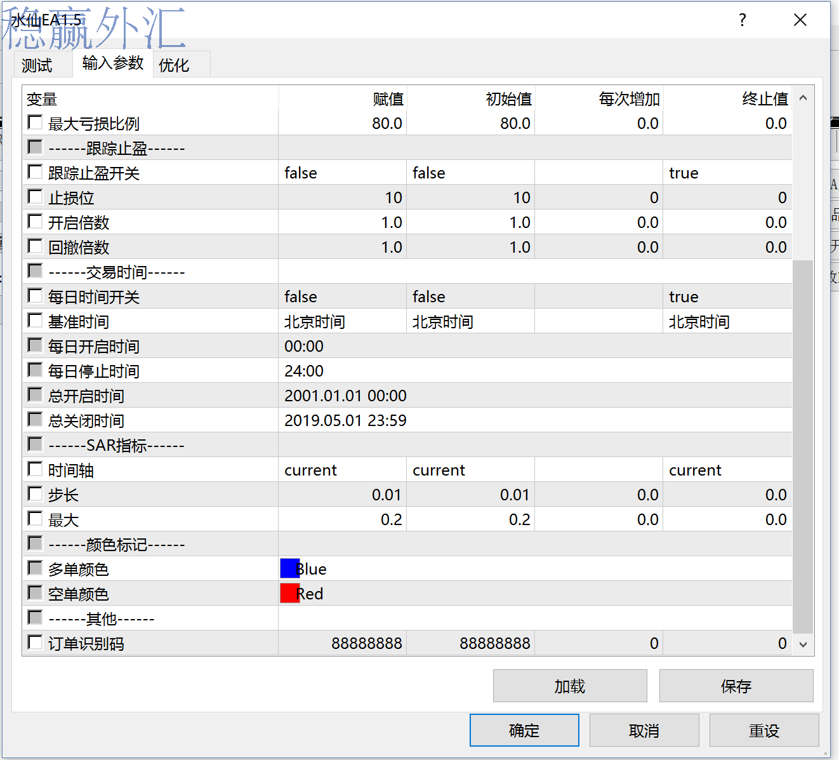Open the 每日时间开关 end value showing true
Screen dimensions: 839x760
coord(727,297)
